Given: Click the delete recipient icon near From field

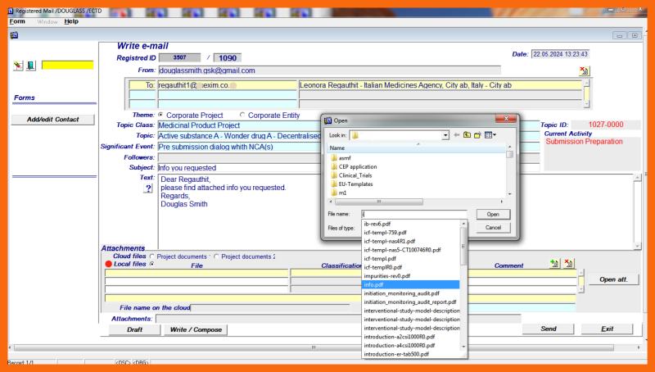Looking at the screenshot, I should pyautogui.click(x=584, y=71).
